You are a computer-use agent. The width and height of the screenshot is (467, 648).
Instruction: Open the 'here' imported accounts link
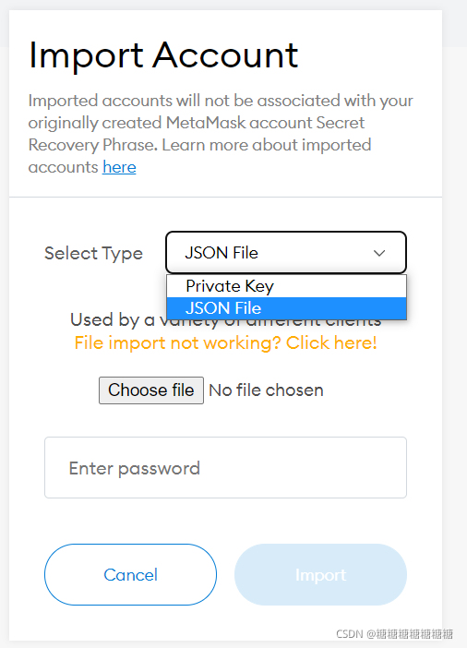pos(119,167)
